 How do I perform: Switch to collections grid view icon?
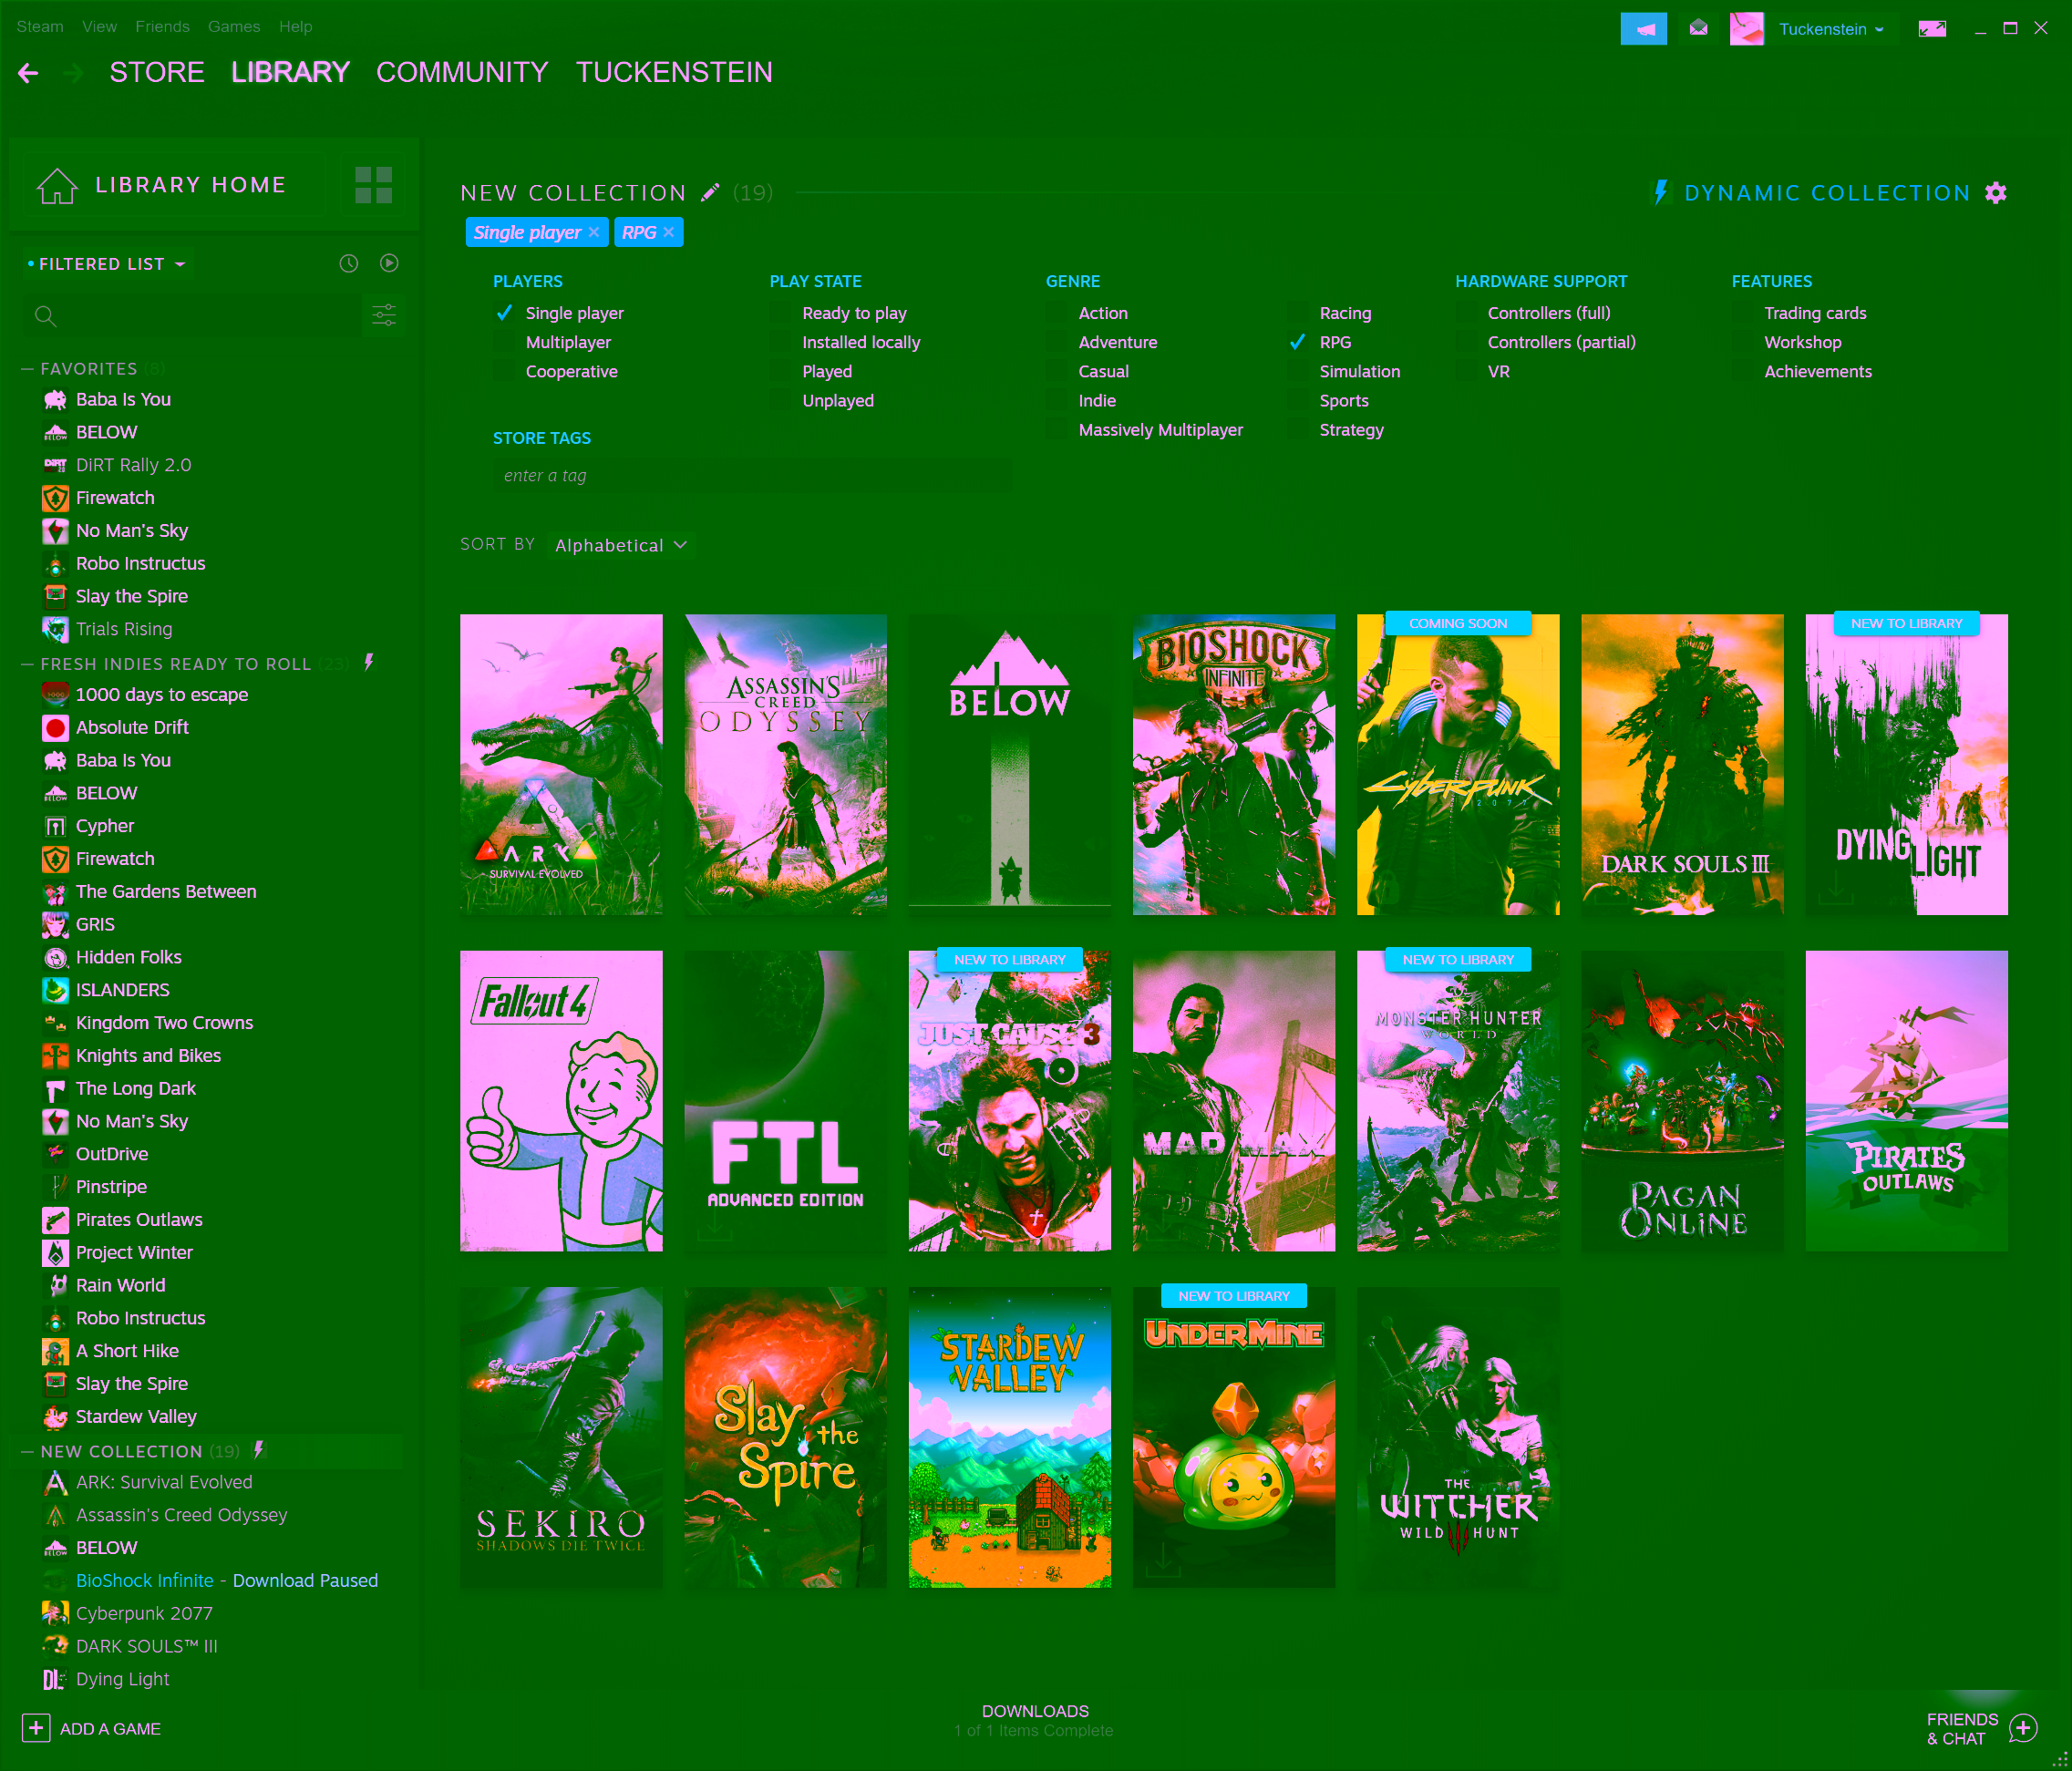(x=373, y=185)
